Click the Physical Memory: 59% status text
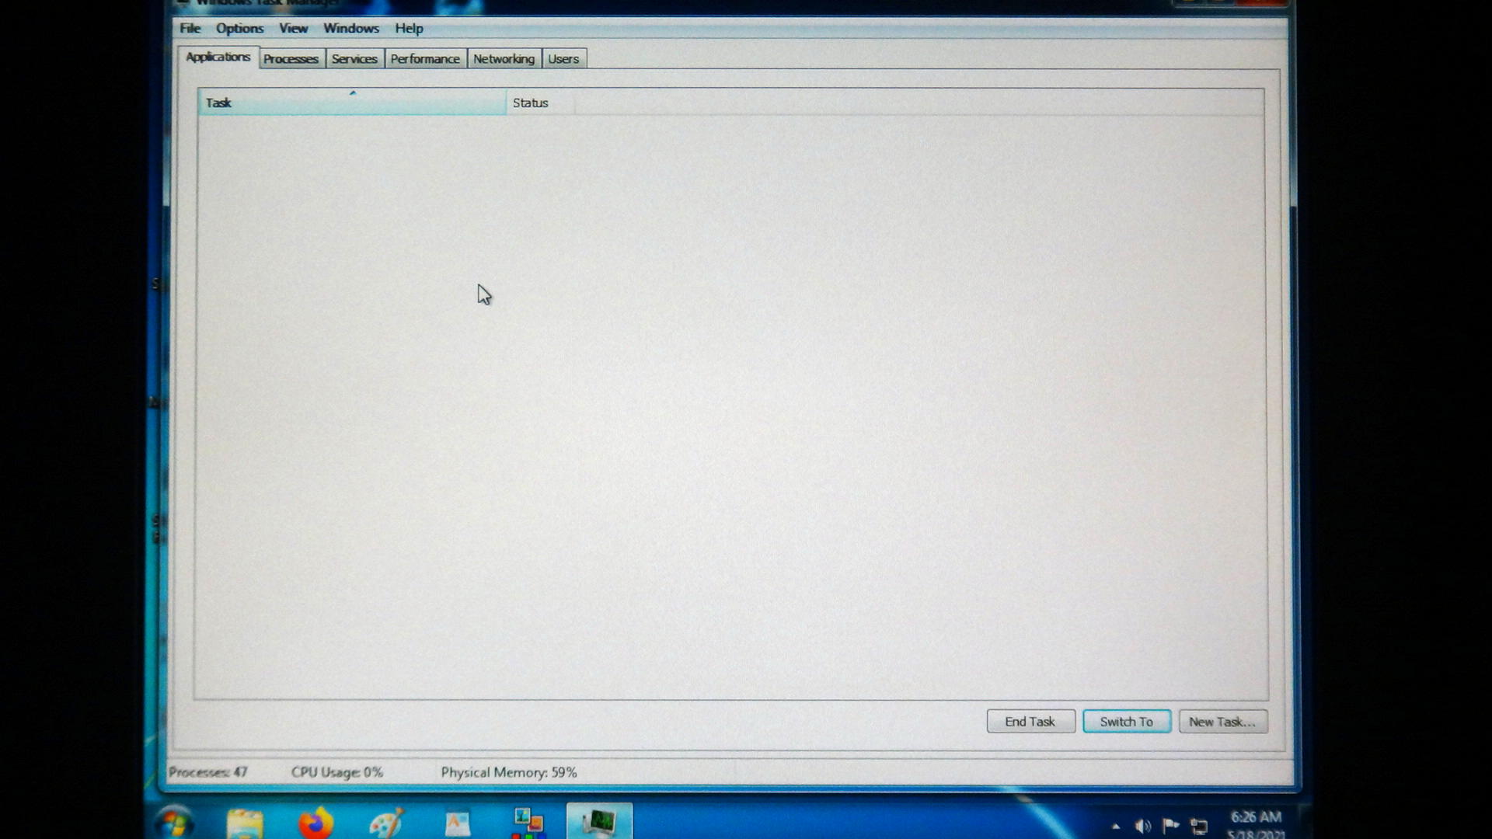This screenshot has height=839, width=1492. [509, 772]
